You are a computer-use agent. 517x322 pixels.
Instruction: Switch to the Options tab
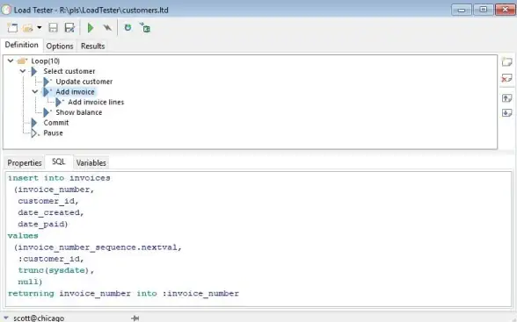click(x=60, y=46)
